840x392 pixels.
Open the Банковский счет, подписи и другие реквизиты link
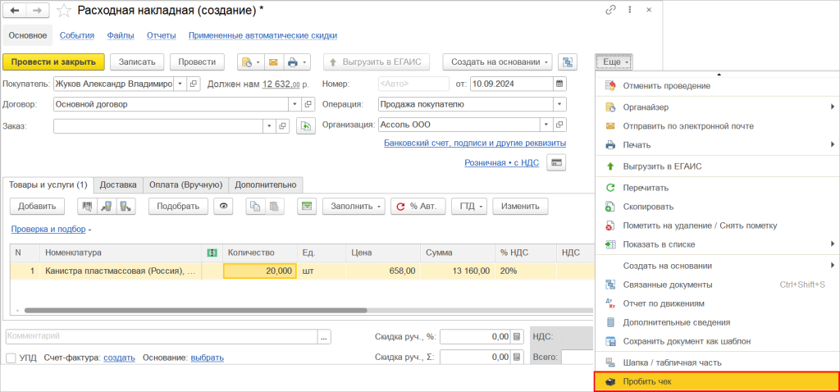tap(474, 144)
